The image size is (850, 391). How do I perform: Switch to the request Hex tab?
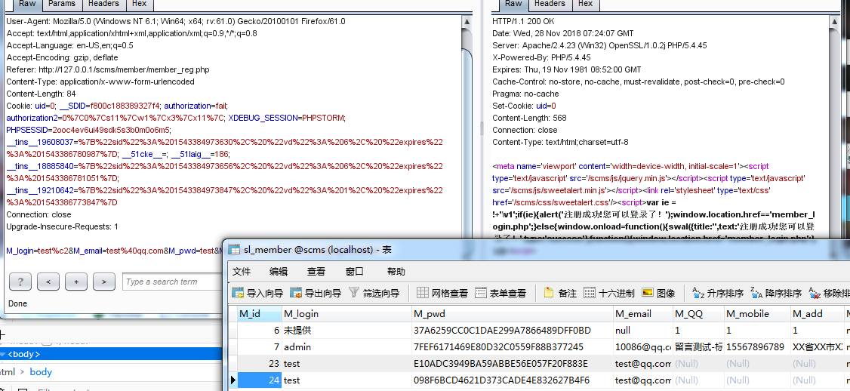(x=140, y=5)
